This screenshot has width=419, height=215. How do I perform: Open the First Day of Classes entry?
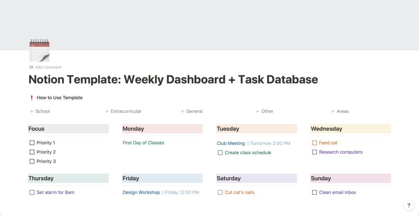[x=143, y=143]
